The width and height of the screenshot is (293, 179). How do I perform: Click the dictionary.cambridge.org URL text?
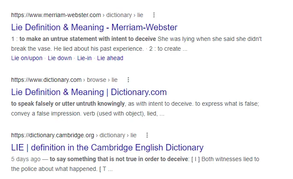point(53,135)
